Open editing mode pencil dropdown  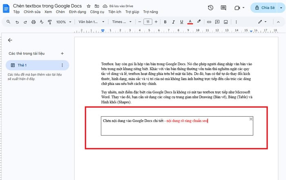(262, 22)
